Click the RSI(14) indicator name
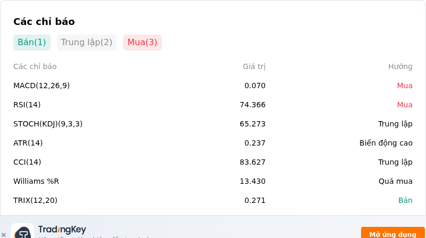Screen dimensions: 426x238 click(x=27, y=105)
